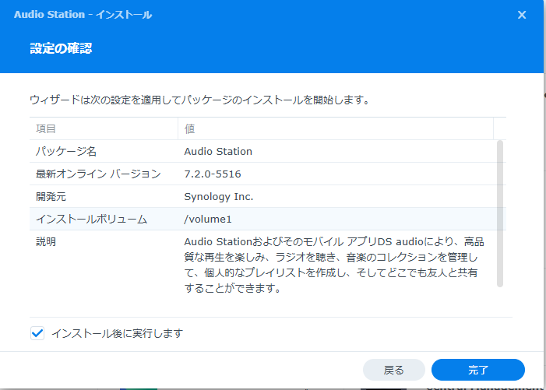Click the Audio Station package name value

[218, 151]
